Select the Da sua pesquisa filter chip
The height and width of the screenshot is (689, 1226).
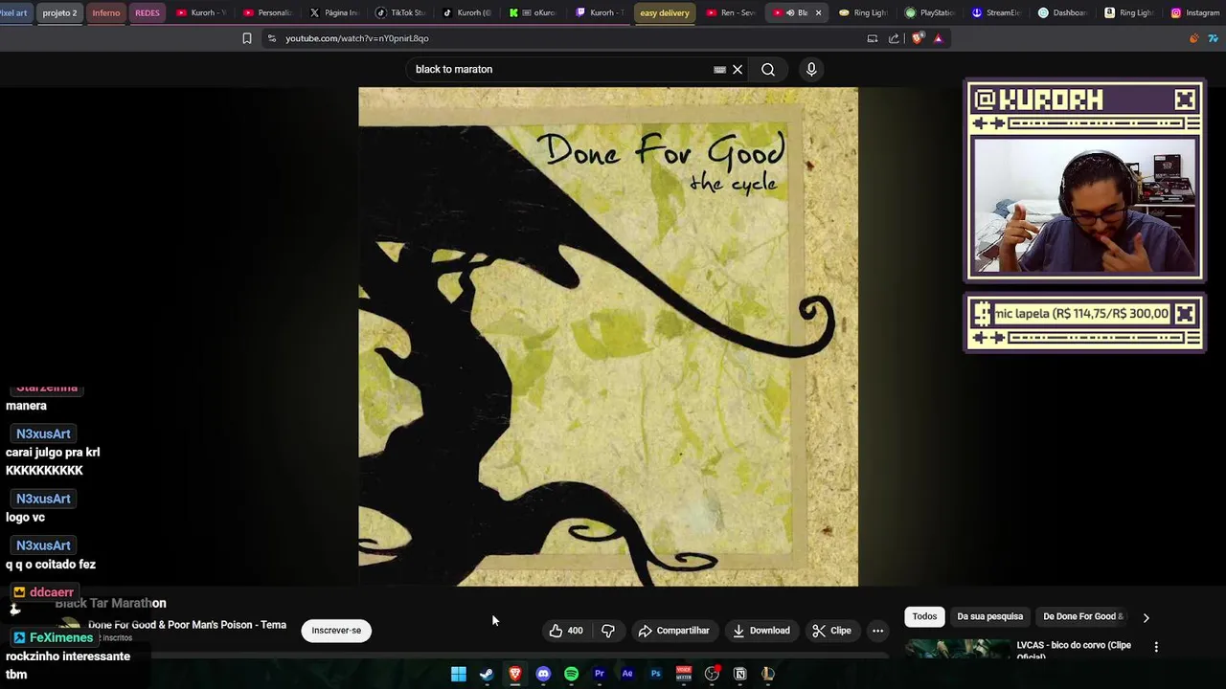[x=990, y=617]
